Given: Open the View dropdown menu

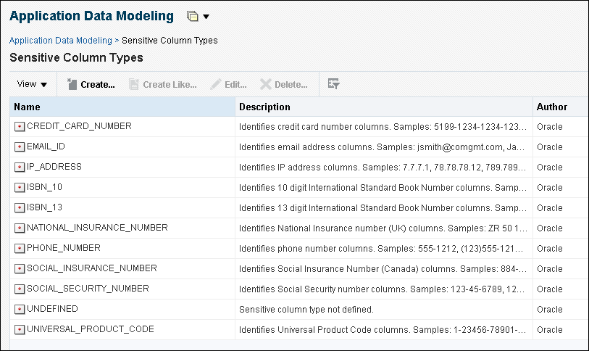Looking at the screenshot, I should coord(32,84).
